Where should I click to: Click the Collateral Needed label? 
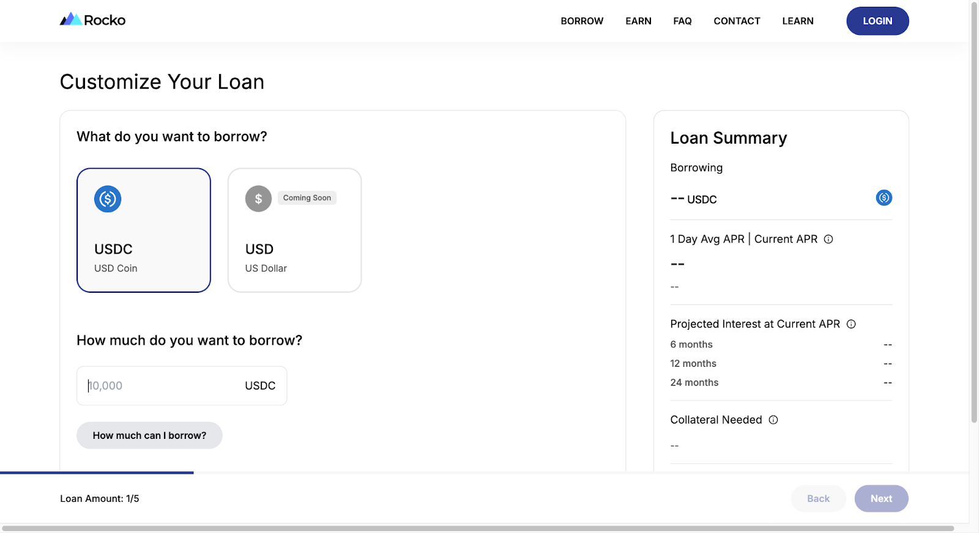tap(716, 420)
